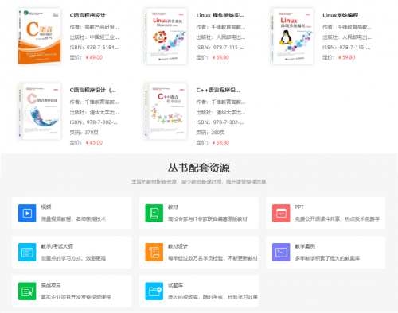
Task: Open the C语言程序设计 blue swirl cover
Action: (x=39, y=111)
